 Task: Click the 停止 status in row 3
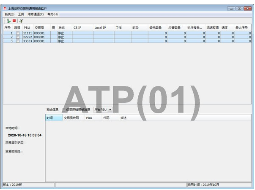pyautogui.click(x=65, y=41)
